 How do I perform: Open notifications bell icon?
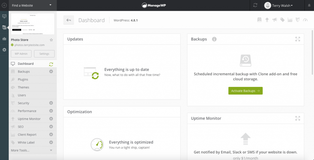[x=309, y=6]
